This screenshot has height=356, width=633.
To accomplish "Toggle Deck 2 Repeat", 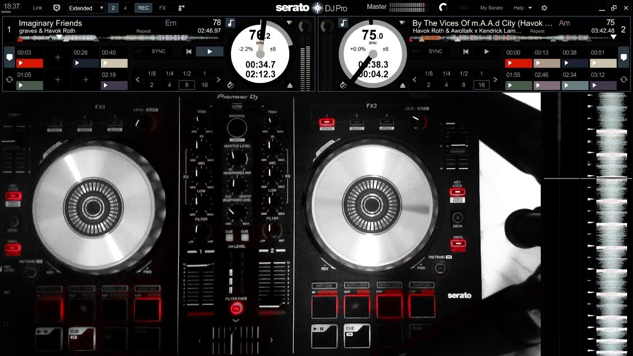I will pos(537,31).
